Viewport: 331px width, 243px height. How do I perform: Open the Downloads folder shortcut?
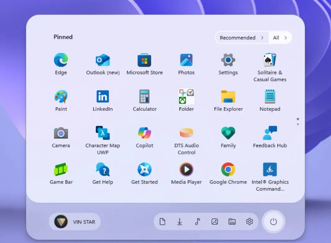[179, 222]
